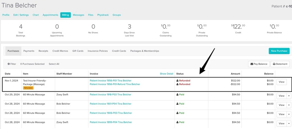292x129 pixels.
Task: Click the Claims Outstanding stat
Action: pos(166,30)
